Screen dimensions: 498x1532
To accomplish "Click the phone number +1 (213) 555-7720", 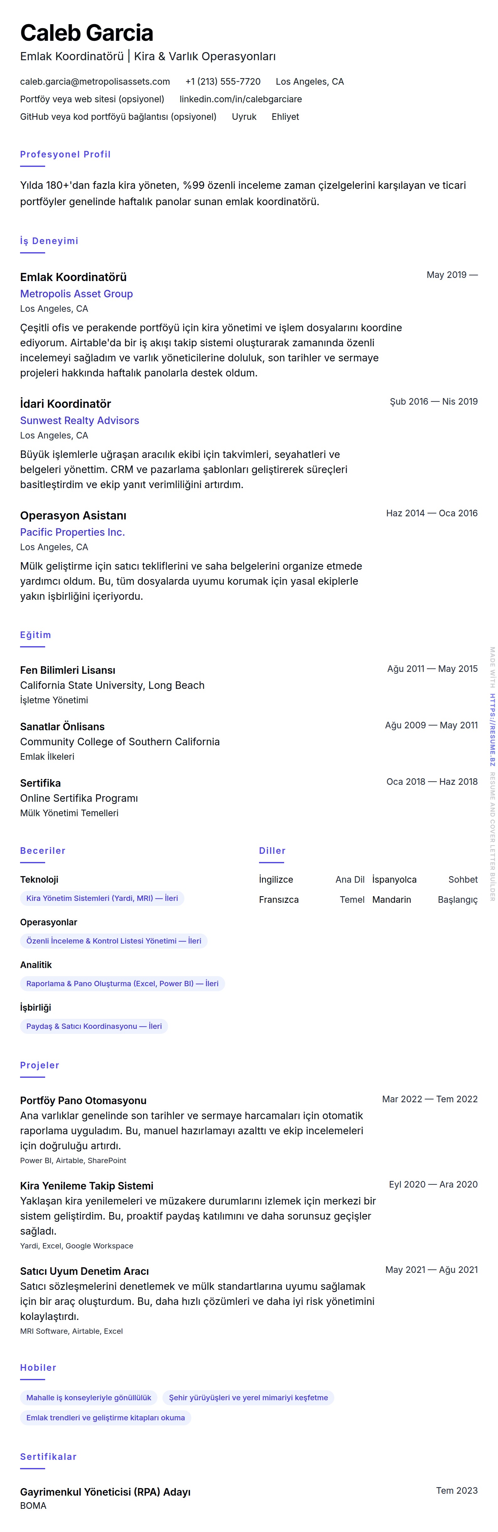I will coord(223,82).
